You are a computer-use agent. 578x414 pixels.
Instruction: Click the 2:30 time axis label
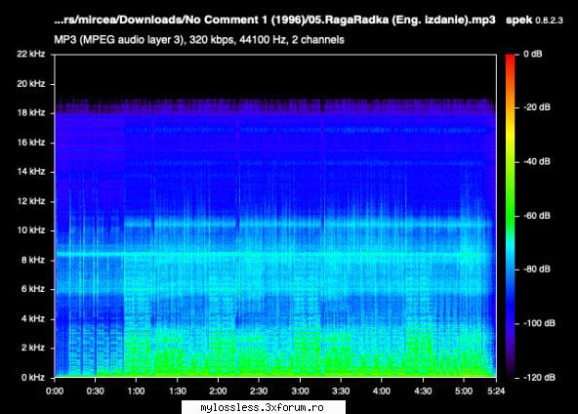point(259,392)
